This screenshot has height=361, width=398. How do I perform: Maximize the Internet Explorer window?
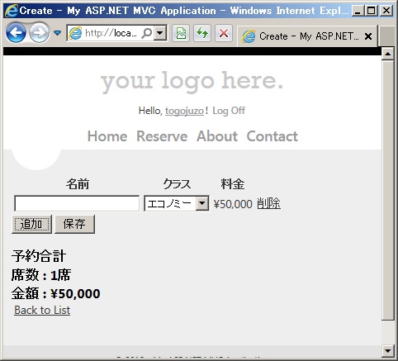(x=371, y=11)
